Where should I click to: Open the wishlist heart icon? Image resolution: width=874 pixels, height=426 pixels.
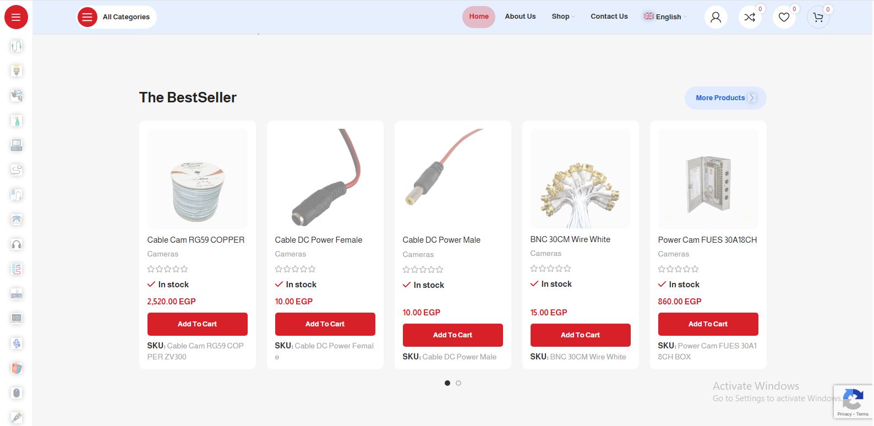coord(784,17)
